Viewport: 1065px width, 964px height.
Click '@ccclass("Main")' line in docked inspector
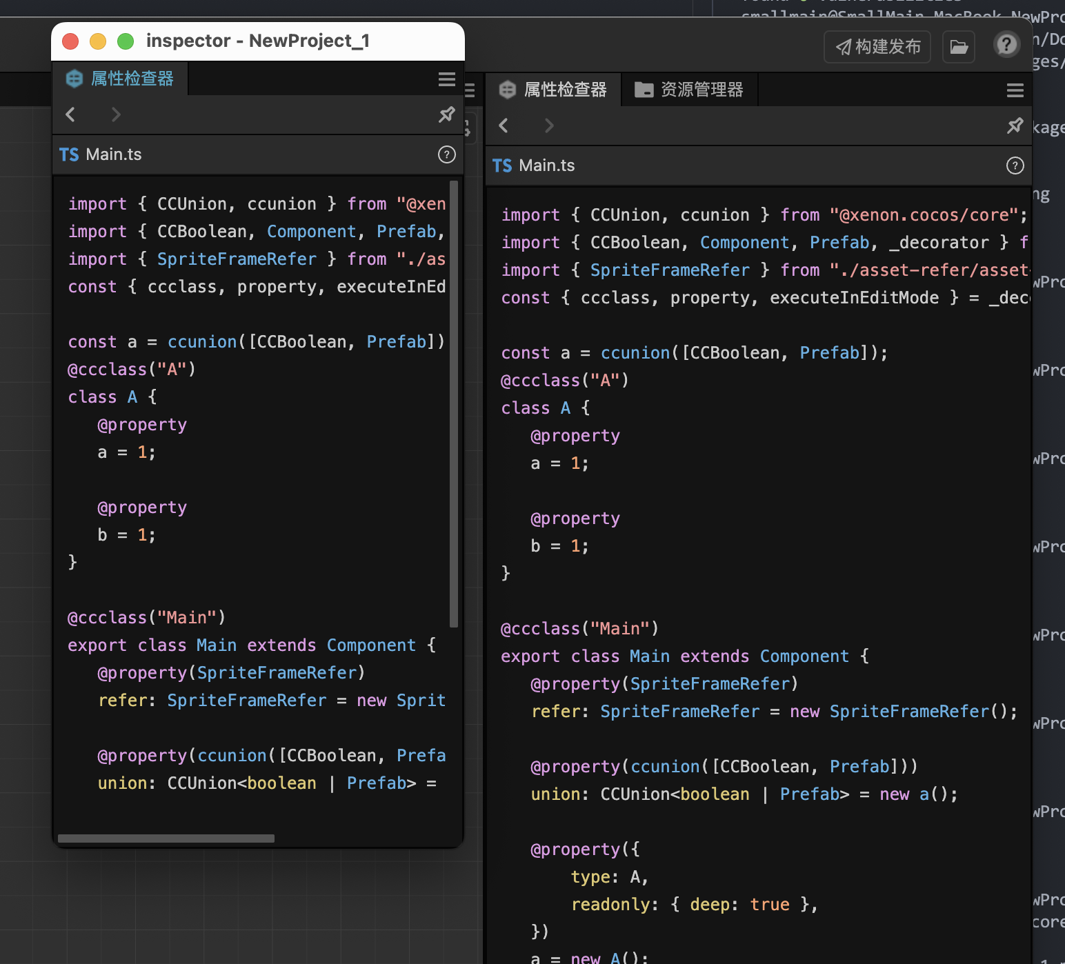579,629
